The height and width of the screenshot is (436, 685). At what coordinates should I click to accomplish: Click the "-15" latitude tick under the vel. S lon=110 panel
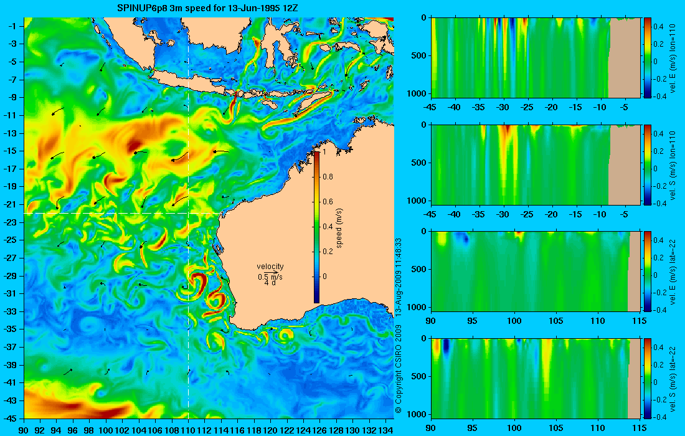pos(576,214)
